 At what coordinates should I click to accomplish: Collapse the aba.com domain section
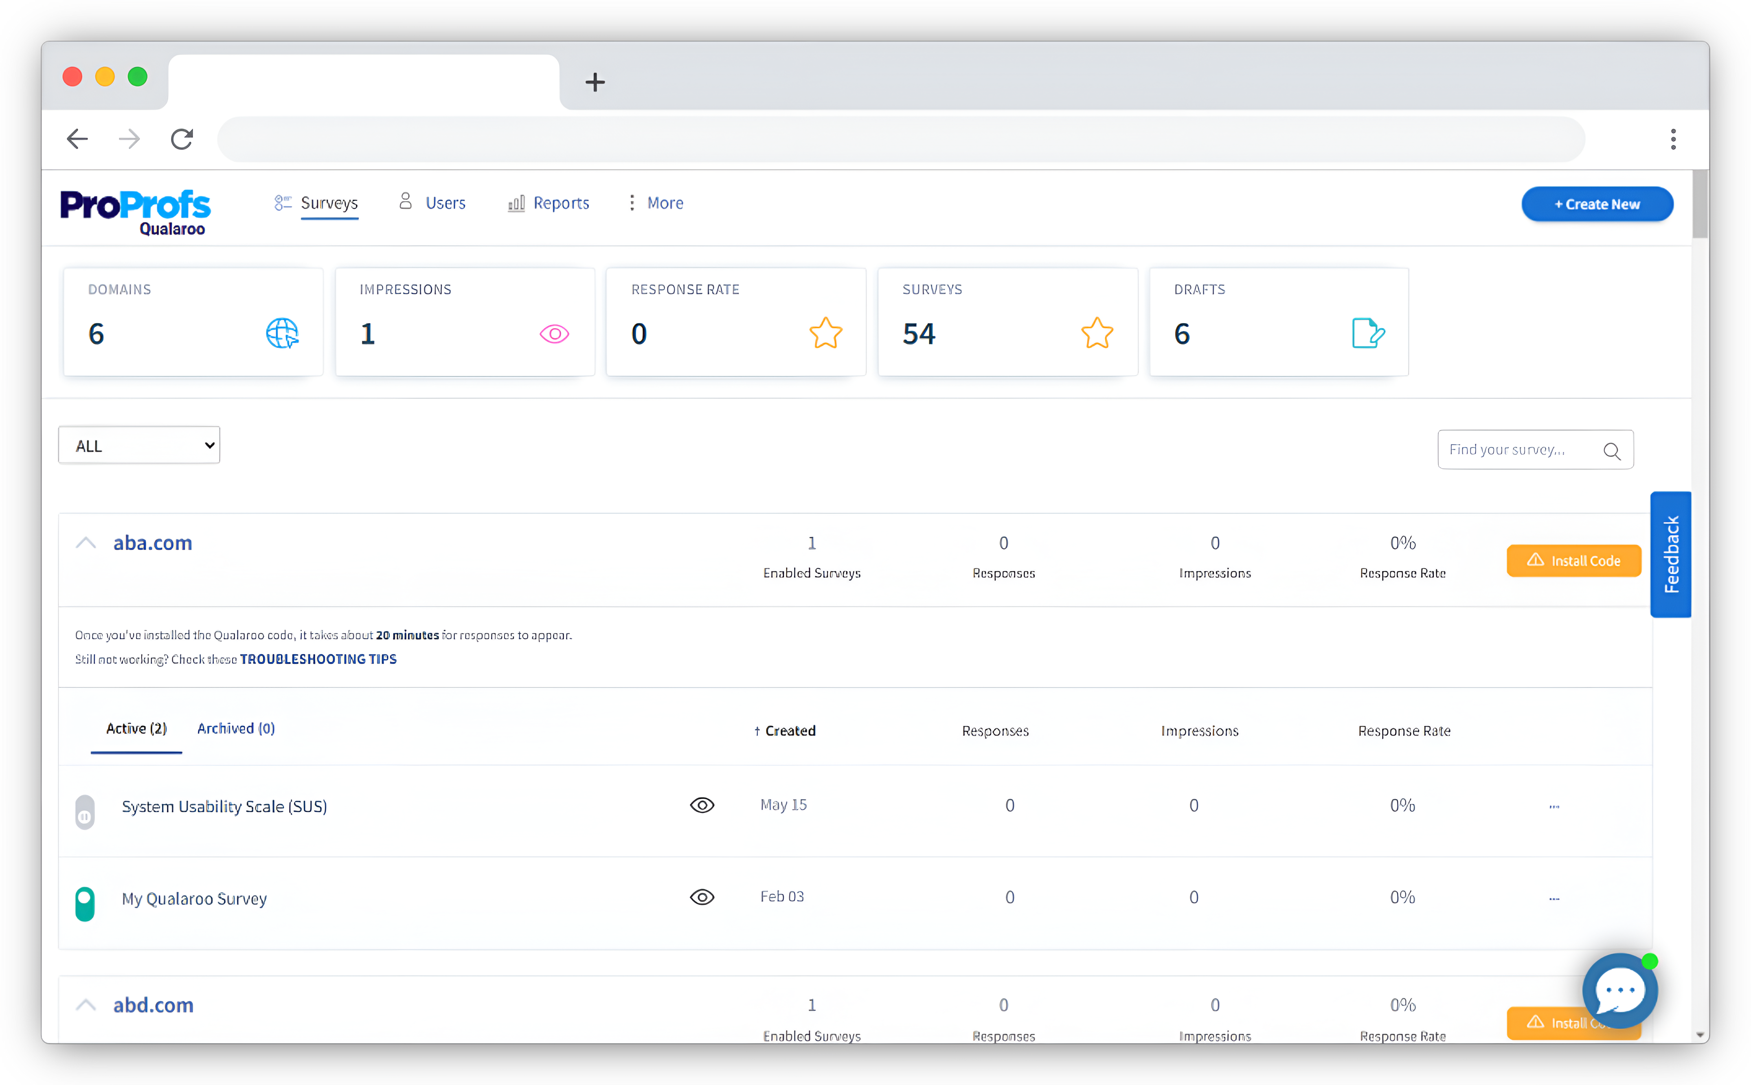(x=86, y=542)
